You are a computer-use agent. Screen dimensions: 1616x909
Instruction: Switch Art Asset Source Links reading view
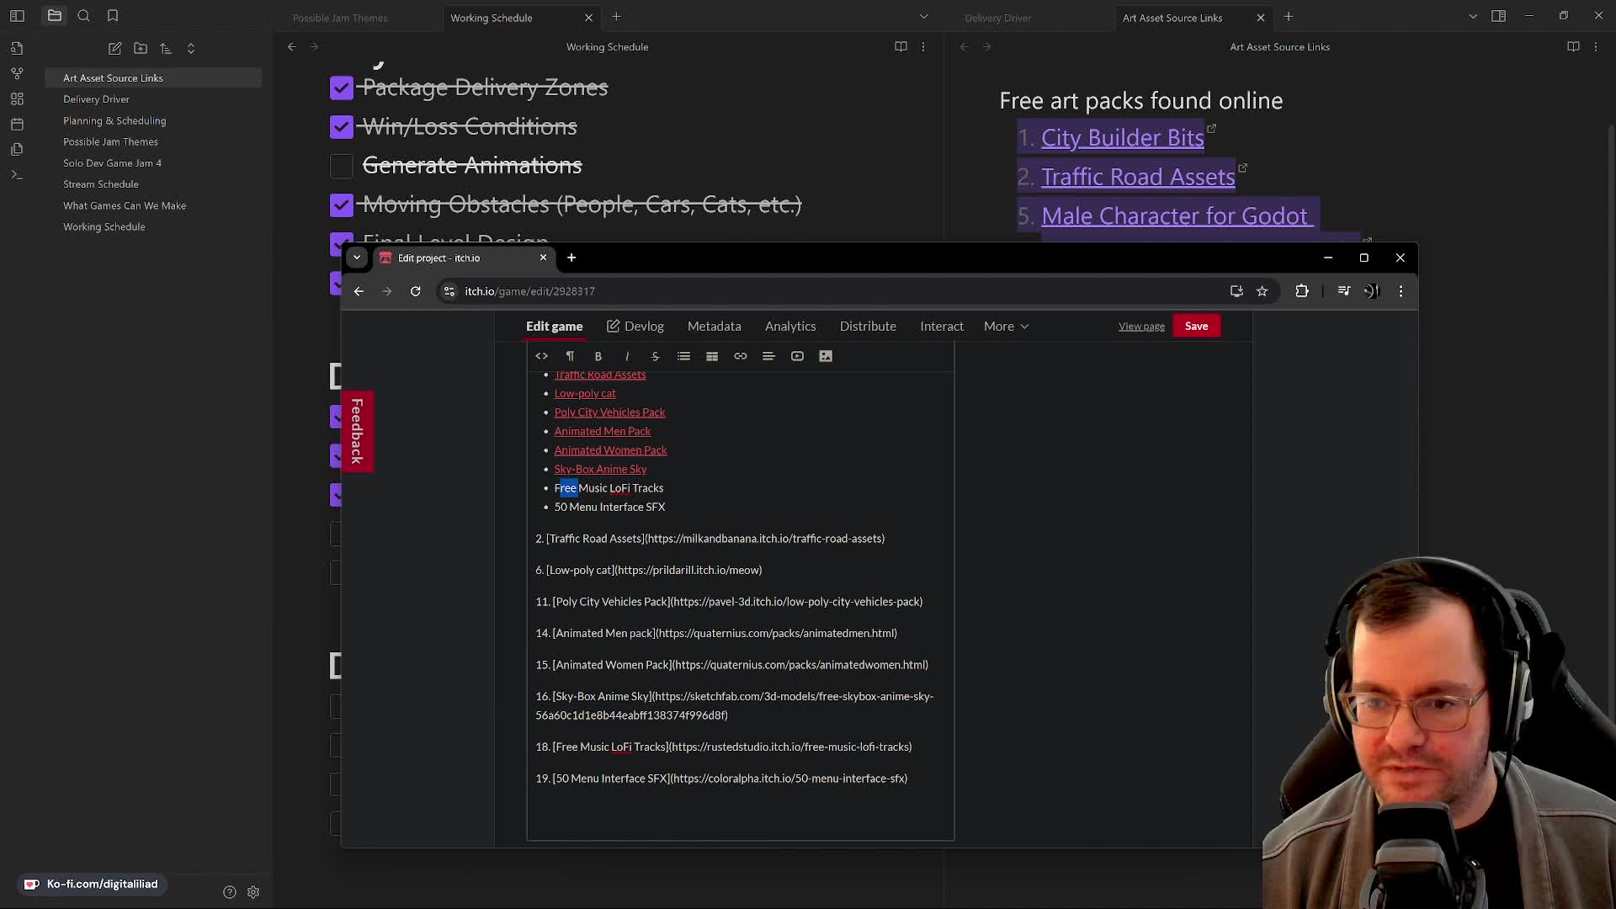point(1573,47)
